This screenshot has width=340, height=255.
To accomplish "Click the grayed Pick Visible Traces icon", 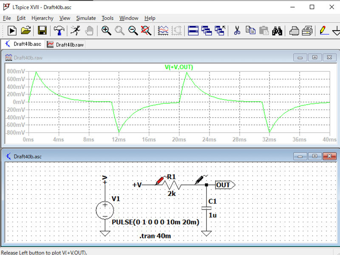I will tap(176, 31).
